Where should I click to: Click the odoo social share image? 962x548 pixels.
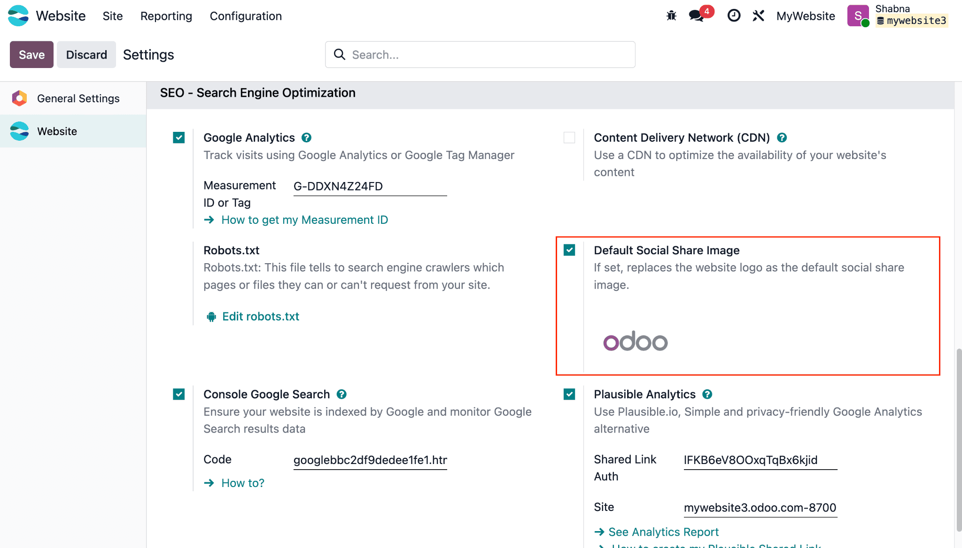pyautogui.click(x=635, y=341)
